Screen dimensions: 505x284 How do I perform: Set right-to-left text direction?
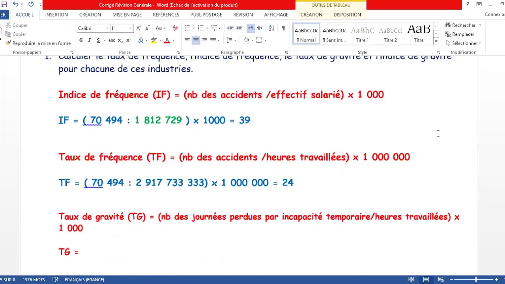pos(260,28)
